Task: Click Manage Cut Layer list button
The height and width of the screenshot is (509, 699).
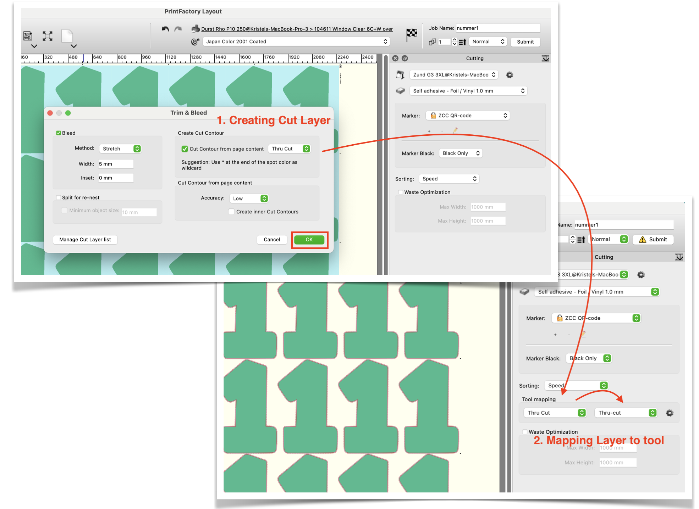Action: point(85,240)
